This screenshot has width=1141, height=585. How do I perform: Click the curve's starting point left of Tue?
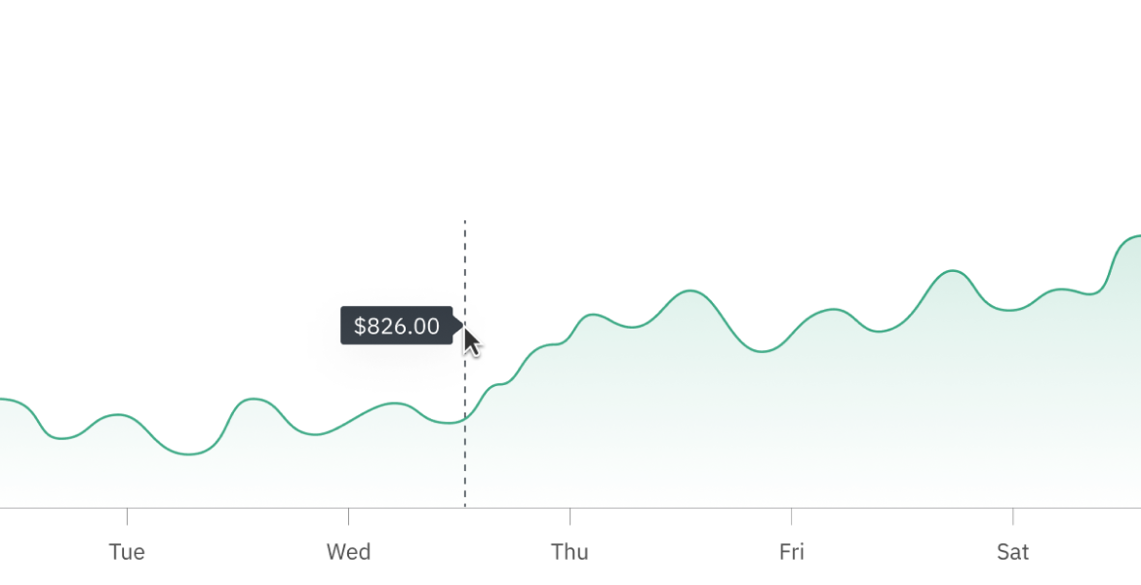point(3,399)
